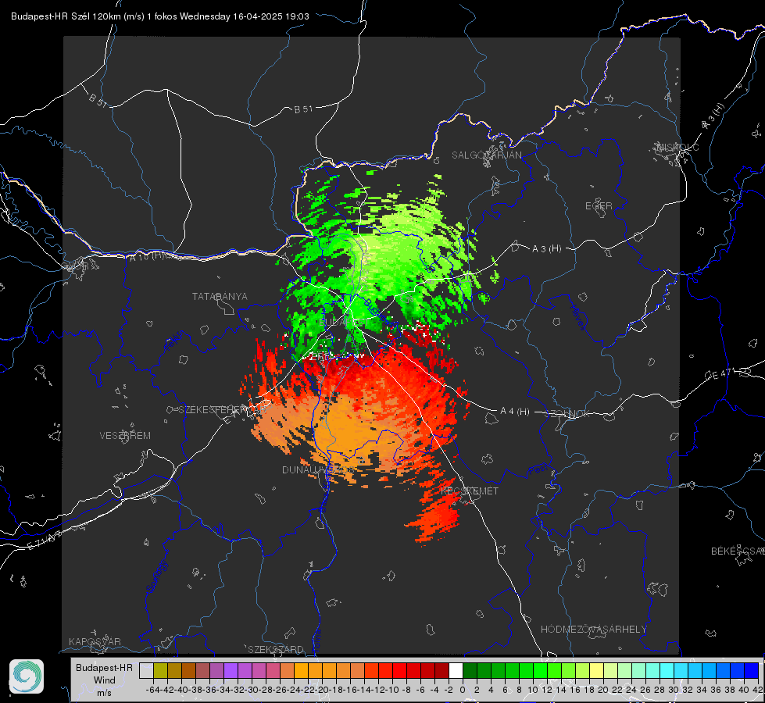This screenshot has height=703, width=765.
Task: Click the EGER city label
Action: coord(599,206)
